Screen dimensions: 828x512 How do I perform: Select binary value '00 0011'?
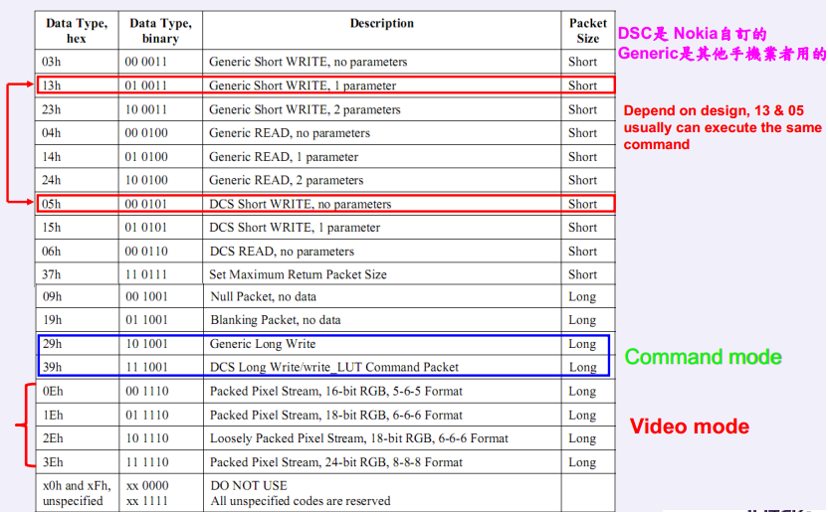(x=145, y=62)
